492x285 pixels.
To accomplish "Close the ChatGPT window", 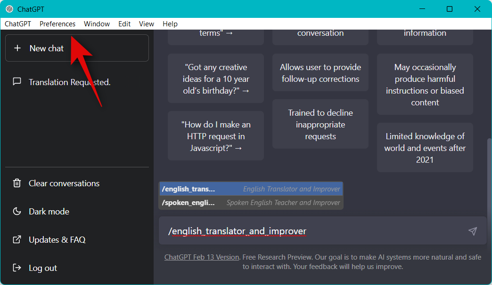I will point(477,9).
